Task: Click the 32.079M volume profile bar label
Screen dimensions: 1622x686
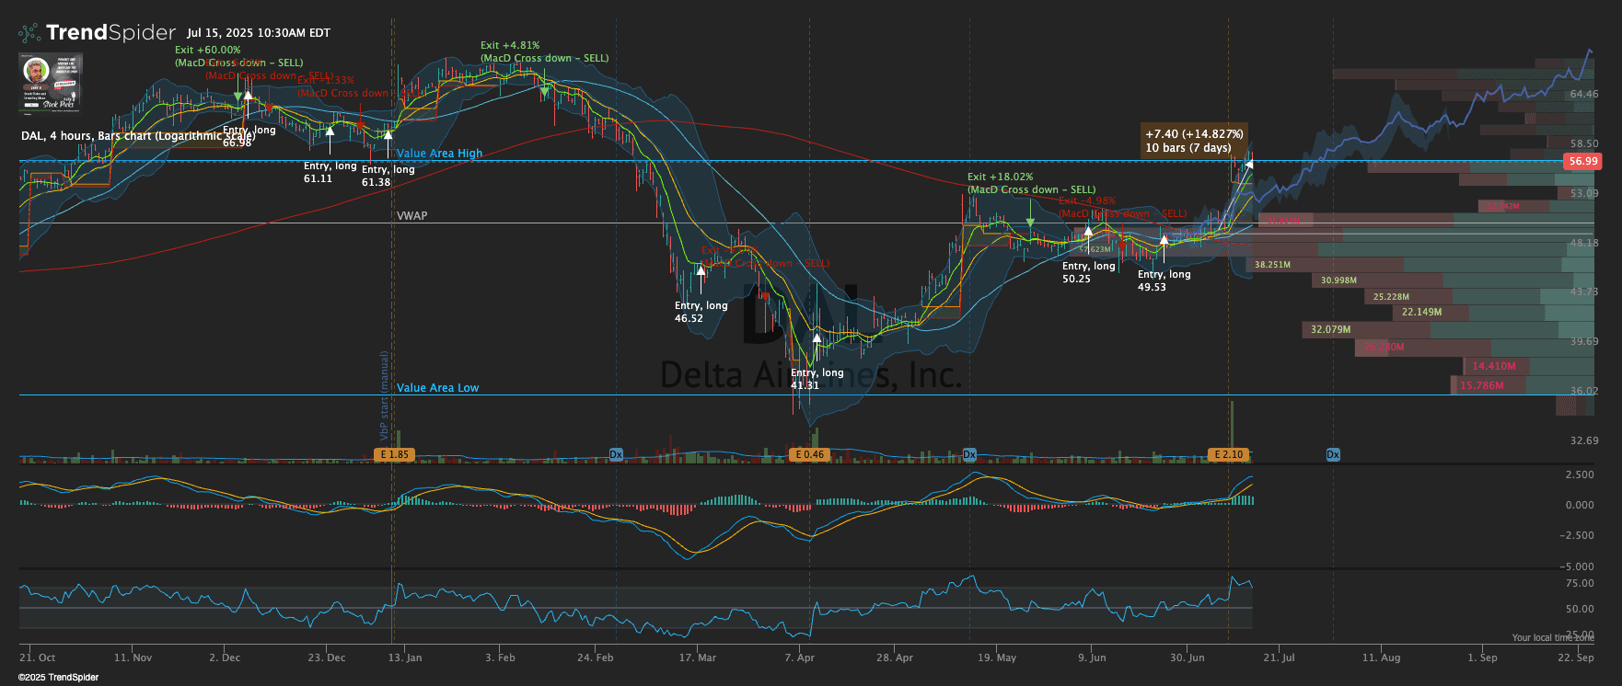Action: (x=1330, y=329)
